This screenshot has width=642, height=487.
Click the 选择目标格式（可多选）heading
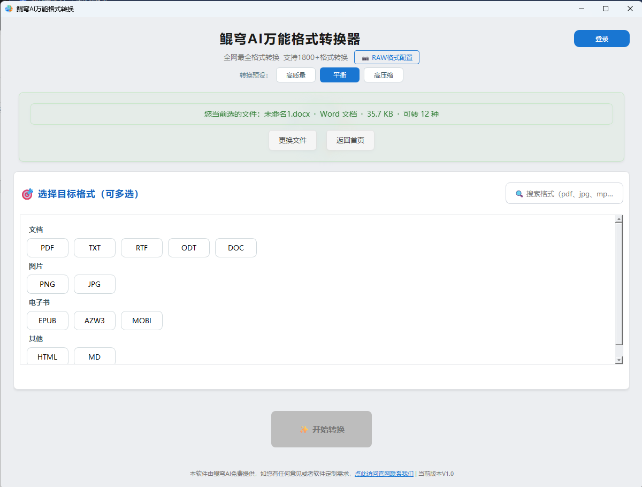(x=89, y=194)
